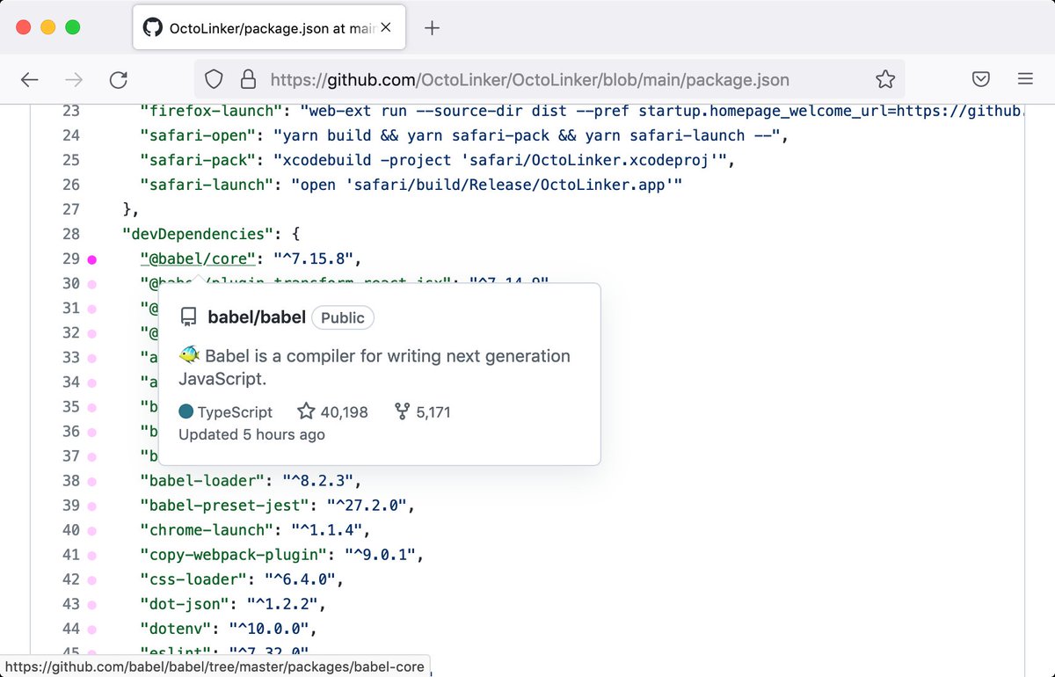The height and width of the screenshot is (677, 1055).
Task: Click the star count 40,198
Action: coord(333,411)
